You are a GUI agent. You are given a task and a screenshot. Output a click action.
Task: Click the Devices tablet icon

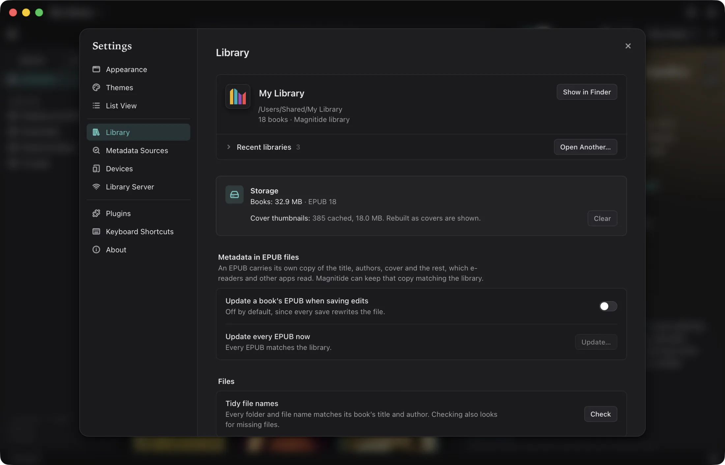(96, 169)
